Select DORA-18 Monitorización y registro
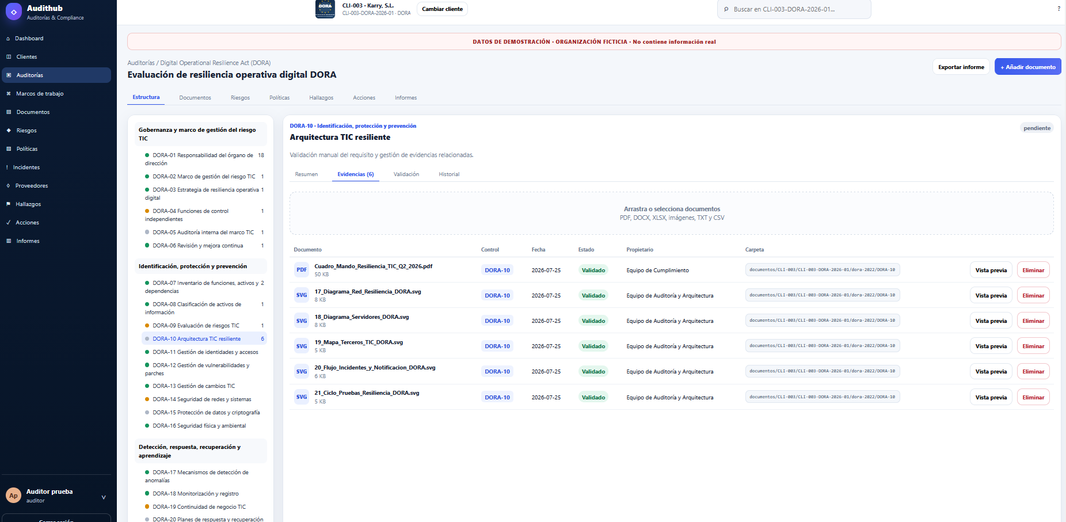The height and width of the screenshot is (522, 1066). [204, 494]
